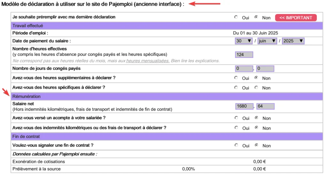Click the decimal paid leave days field
The height and width of the screenshot is (178, 327).
[x=265, y=69]
